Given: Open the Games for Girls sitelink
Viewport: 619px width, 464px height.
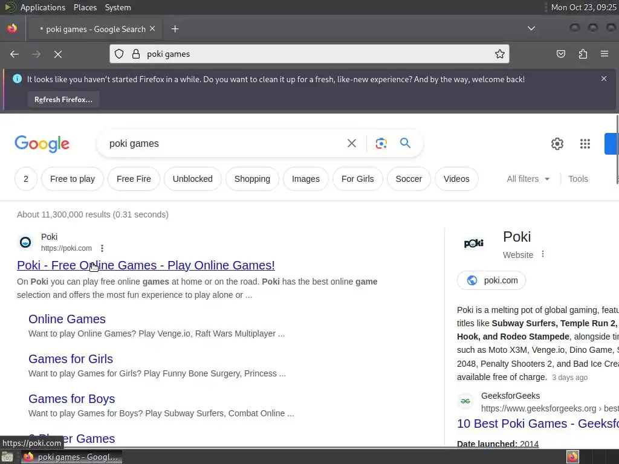Looking at the screenshot, I should tap(71, 359).
